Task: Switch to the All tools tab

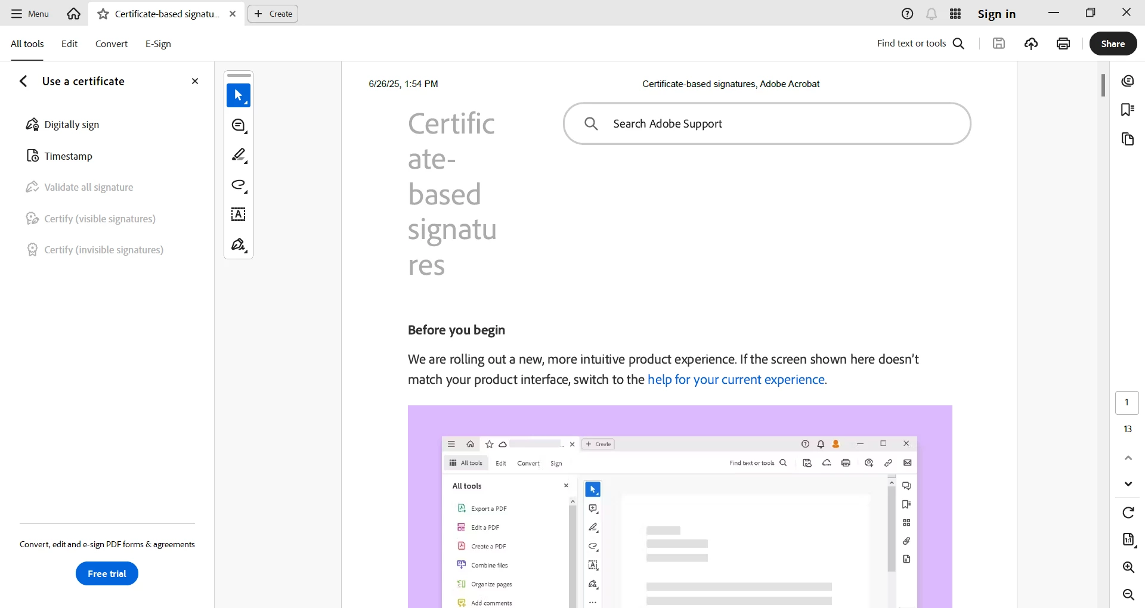Action: [x=27, y=44]
